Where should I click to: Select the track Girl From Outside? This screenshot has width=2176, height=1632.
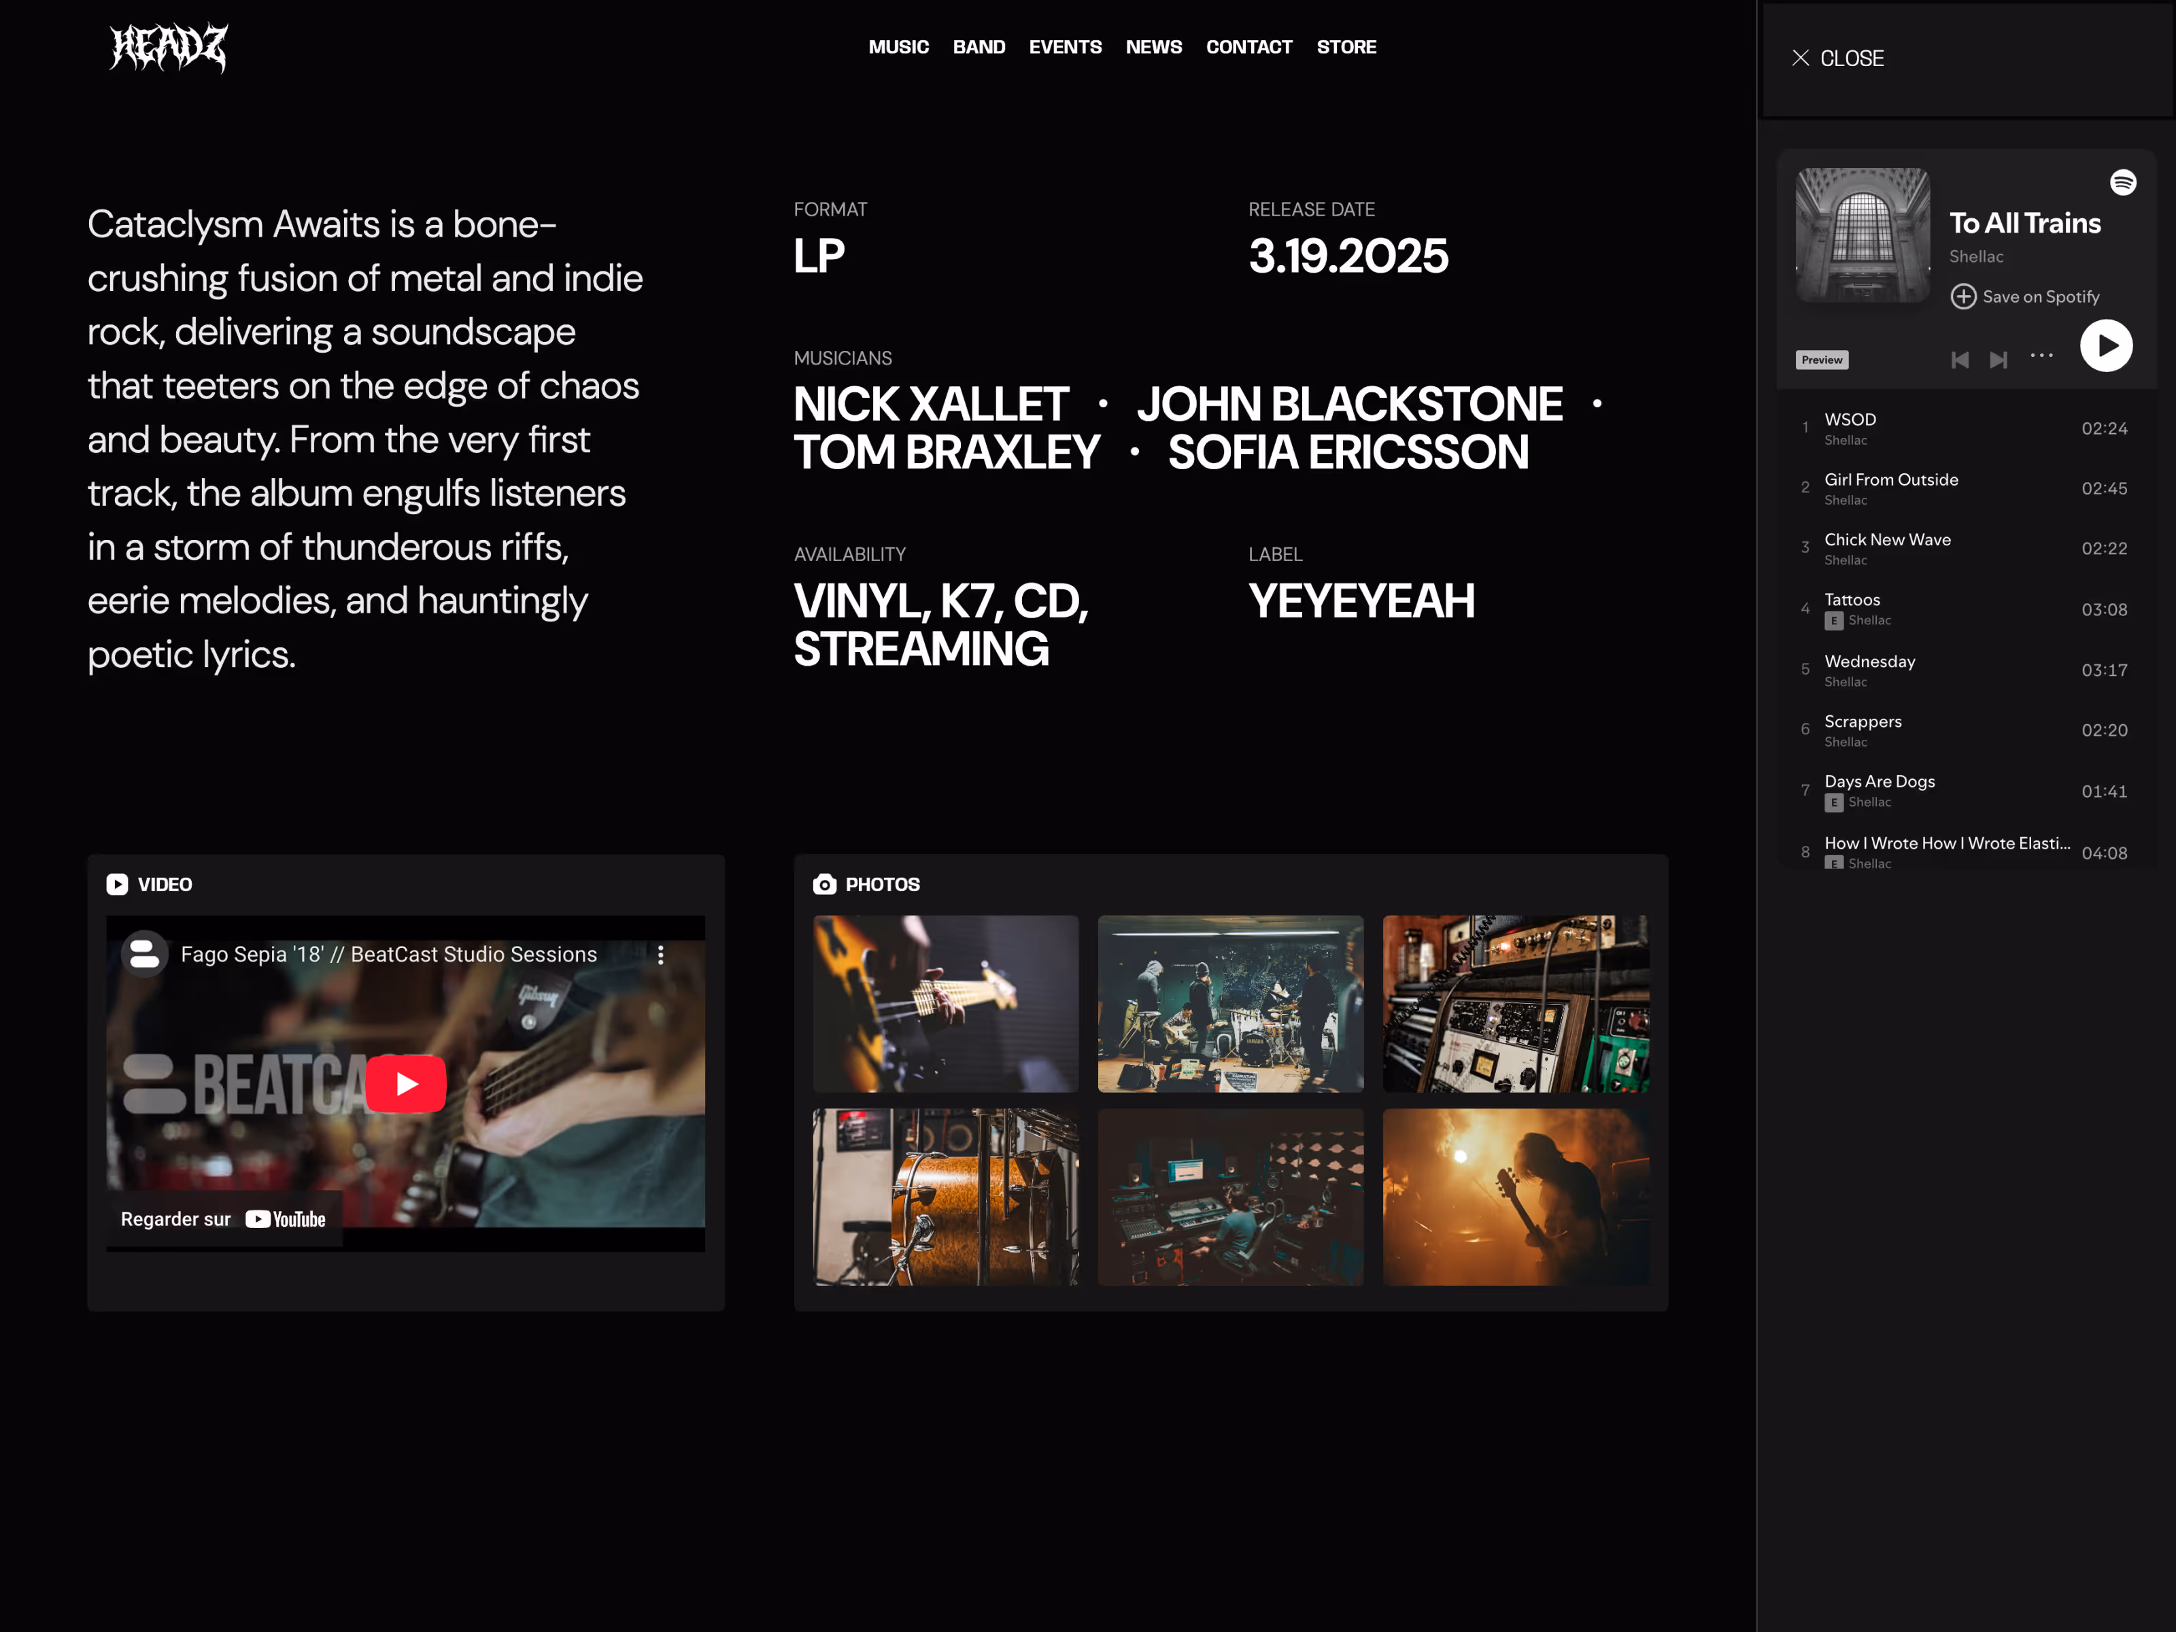(x=1890, y=480)
